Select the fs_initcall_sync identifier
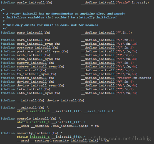The height and width of the screenshot is (144, 154). tap(33, 74)
